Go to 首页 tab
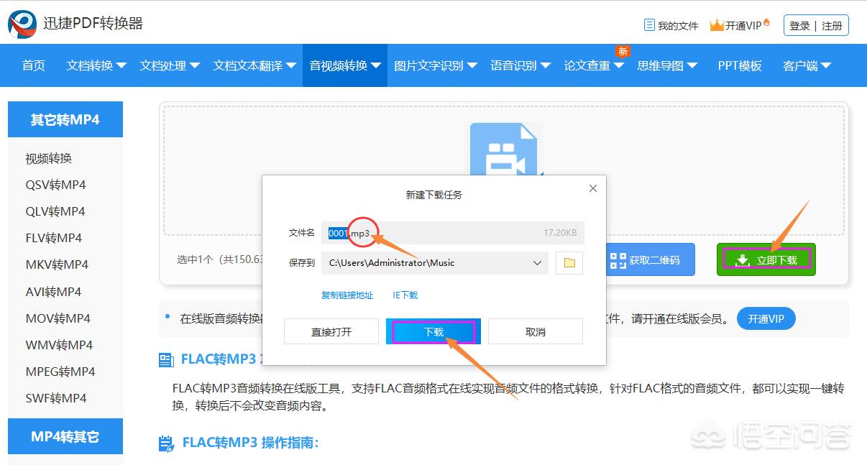Viewport: 867px width, 465px height. (34, 65)
